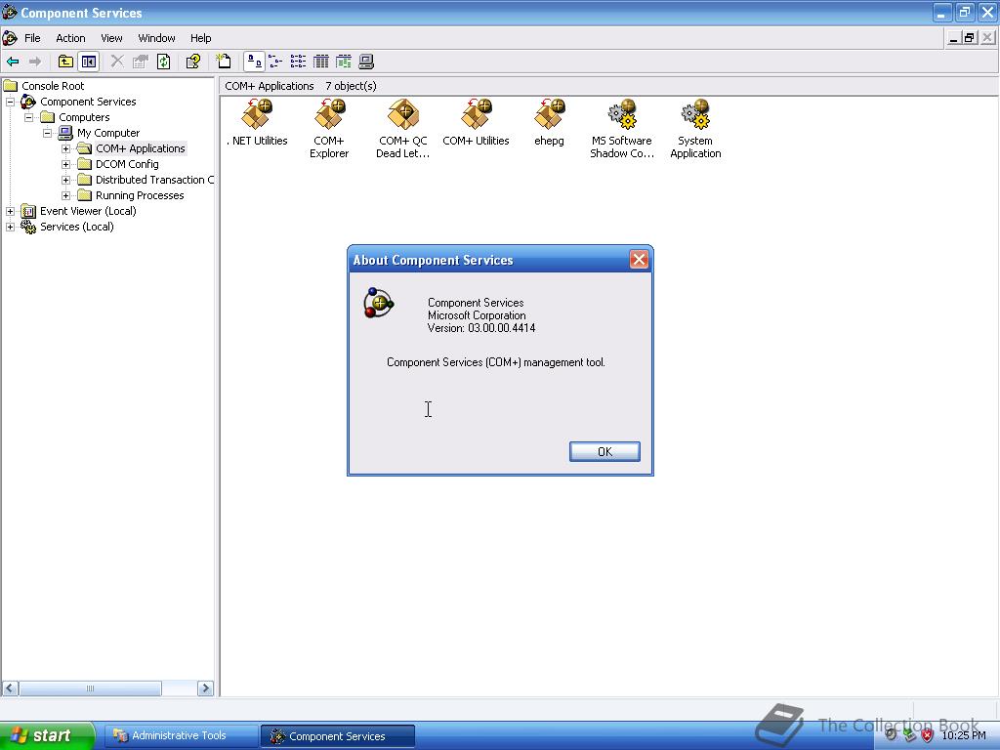
Task: Select COM+ Applications folder in tree
Action: [x=141, y=148]
